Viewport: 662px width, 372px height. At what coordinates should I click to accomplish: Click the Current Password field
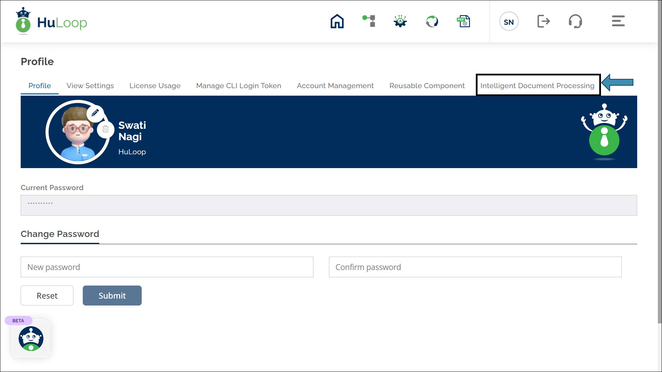[x=329, y=205]
